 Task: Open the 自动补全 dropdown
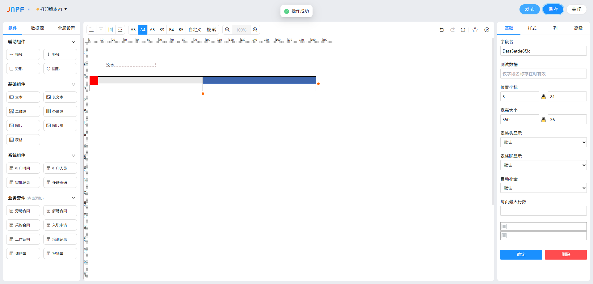[x=544, y=188]
